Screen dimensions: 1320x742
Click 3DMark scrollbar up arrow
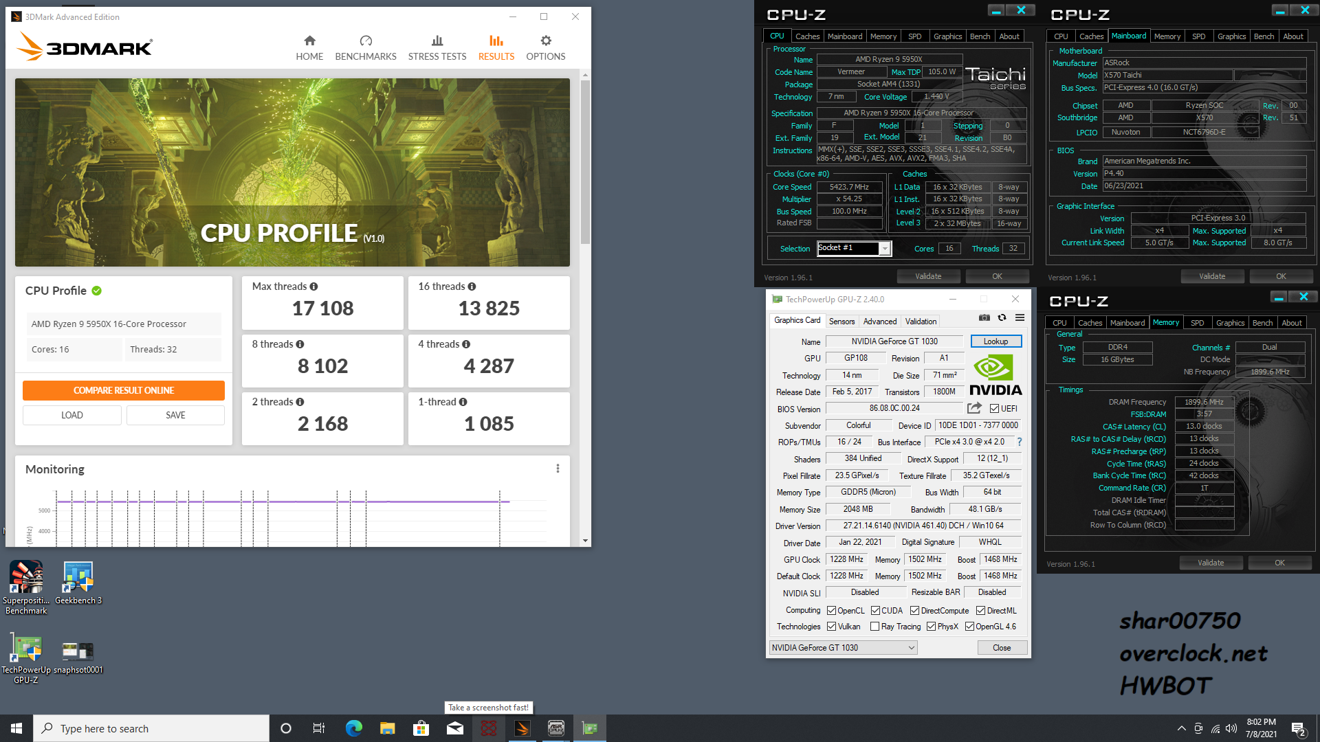coord(585,75)
